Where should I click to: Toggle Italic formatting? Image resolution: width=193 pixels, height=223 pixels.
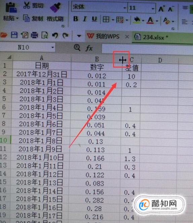pos(85,19)
